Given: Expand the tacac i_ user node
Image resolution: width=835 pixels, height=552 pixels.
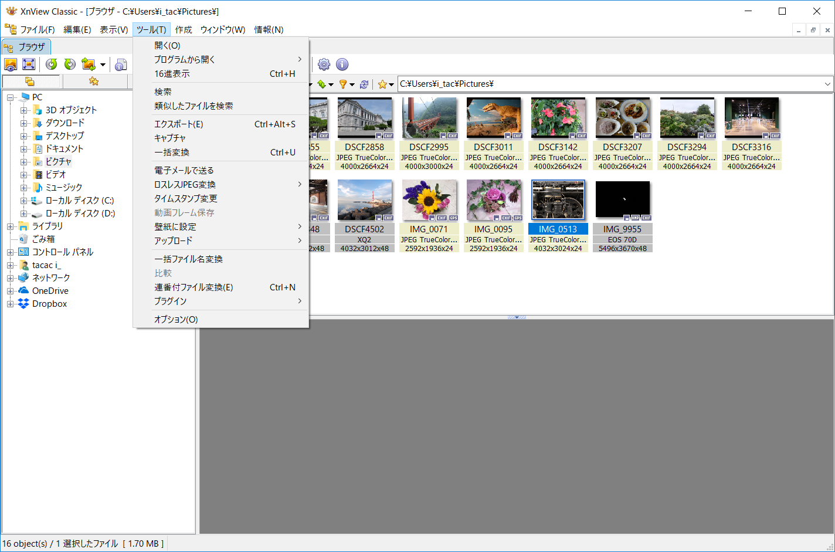Looking at the screenshot, I should coord(11,265).
